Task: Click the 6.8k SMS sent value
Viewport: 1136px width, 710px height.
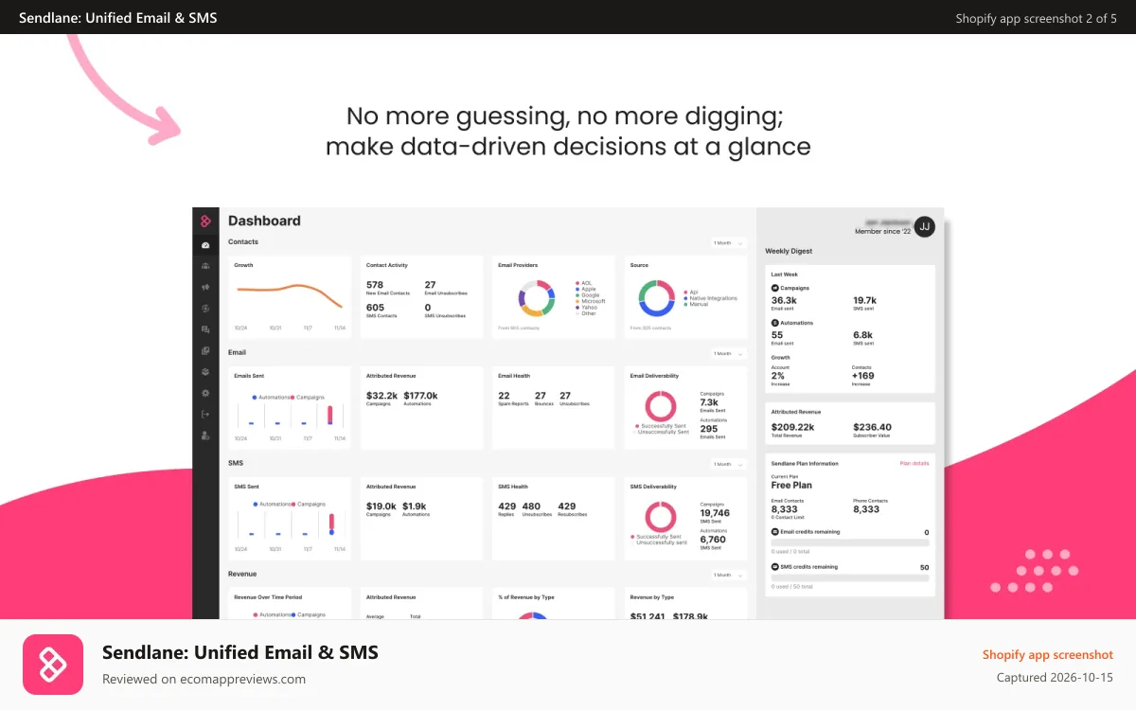Action: pos(862,335)
